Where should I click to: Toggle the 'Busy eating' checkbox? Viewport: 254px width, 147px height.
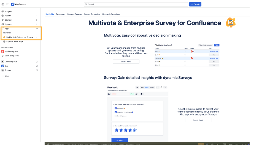(116, 108)
